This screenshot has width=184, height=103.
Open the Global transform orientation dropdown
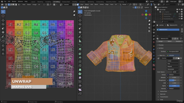click(x=124, y=5)
